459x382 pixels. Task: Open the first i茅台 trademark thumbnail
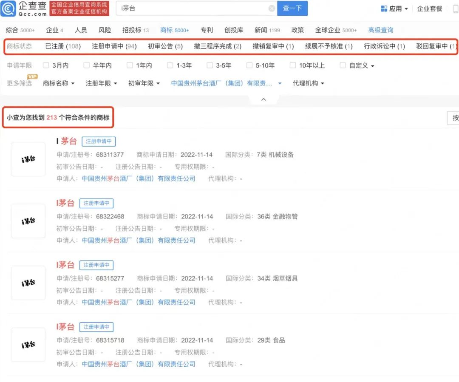click(x=28, y=159)
